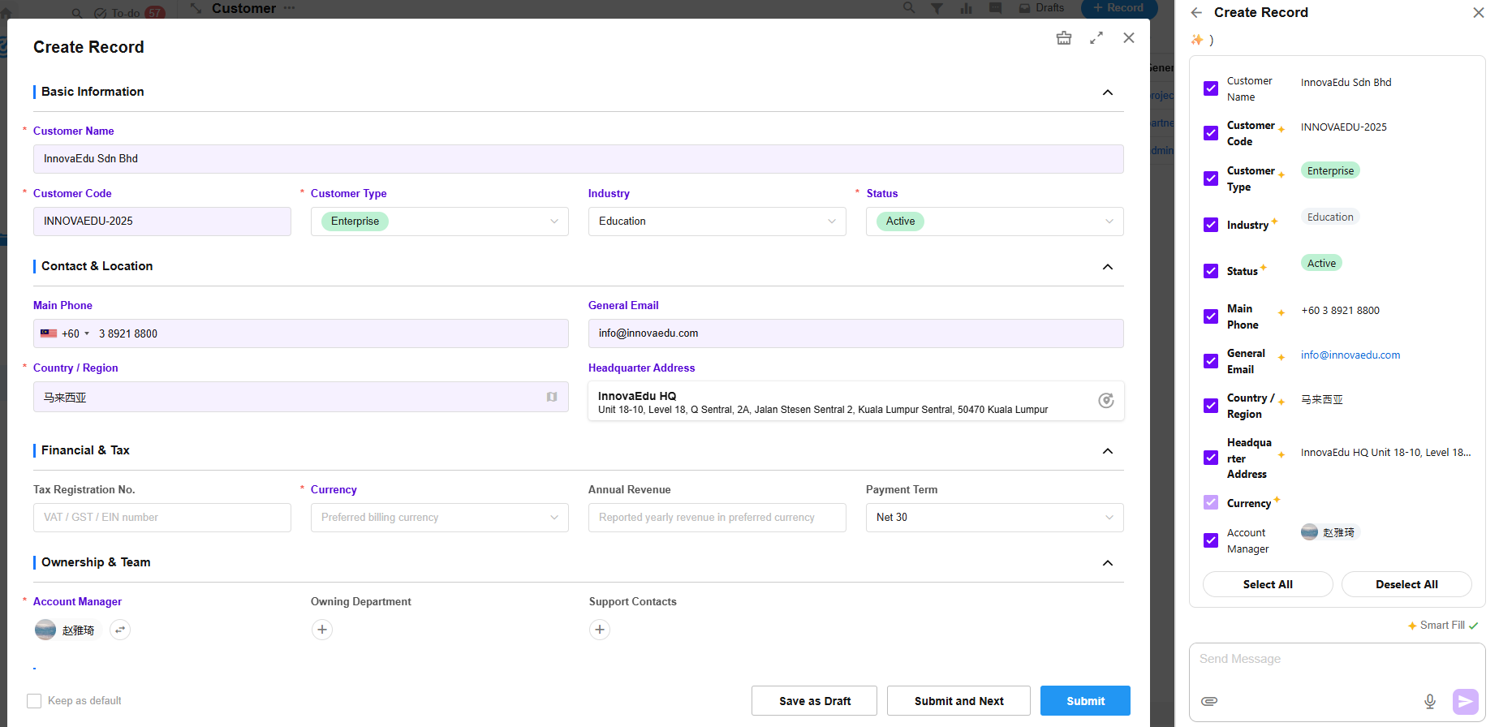Click the locate icon in Headquarter Address
This screenshot has width=1499, height=727.
[1105, 401]
